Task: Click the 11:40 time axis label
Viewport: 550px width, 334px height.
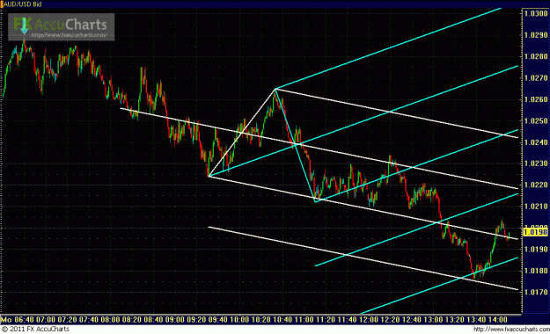Action: click(347, 320)
